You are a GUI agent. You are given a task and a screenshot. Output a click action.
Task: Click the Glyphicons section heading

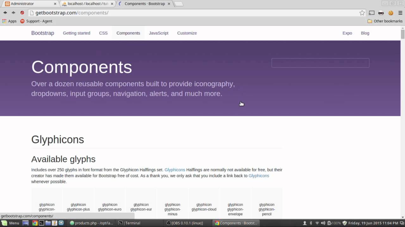[58, 139]
